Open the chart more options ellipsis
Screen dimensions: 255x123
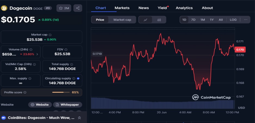(x=245, y=20)
